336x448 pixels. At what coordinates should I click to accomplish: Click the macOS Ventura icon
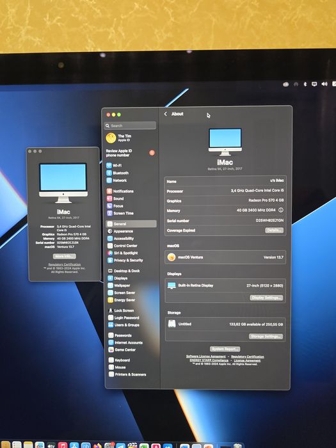point(172,257)
